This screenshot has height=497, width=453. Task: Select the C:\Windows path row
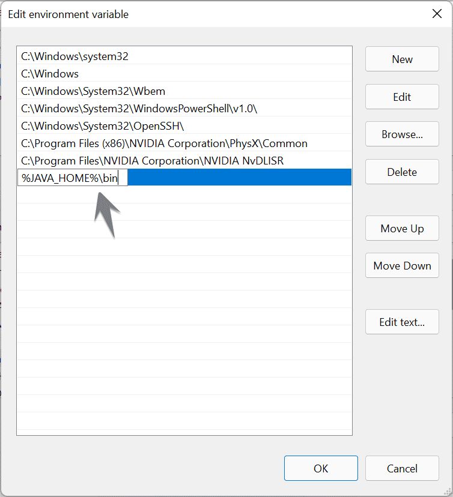click(184, 74)
